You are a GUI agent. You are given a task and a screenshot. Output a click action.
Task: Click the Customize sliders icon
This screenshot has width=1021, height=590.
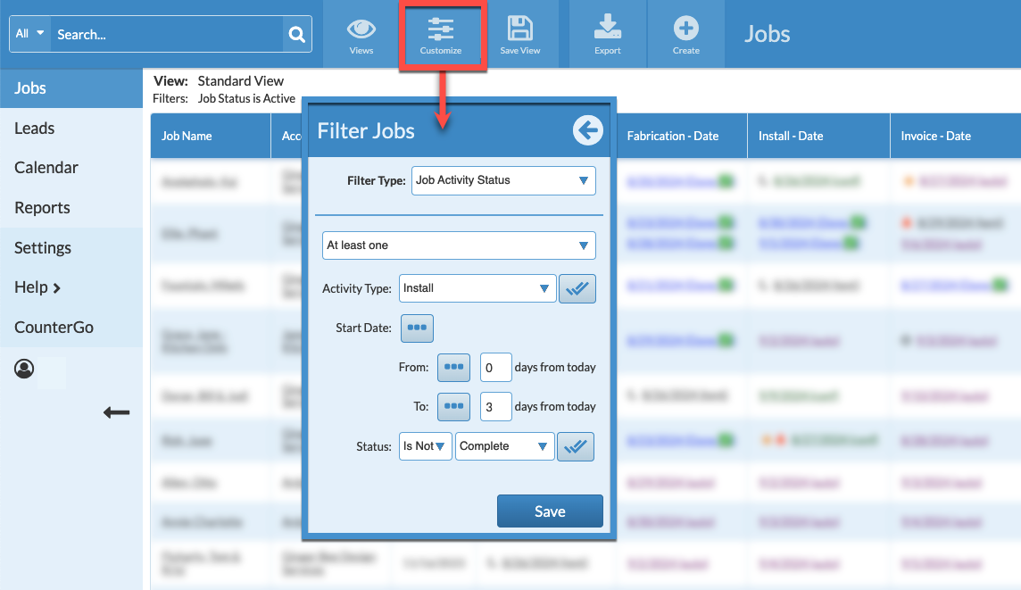tap(441, 29)
